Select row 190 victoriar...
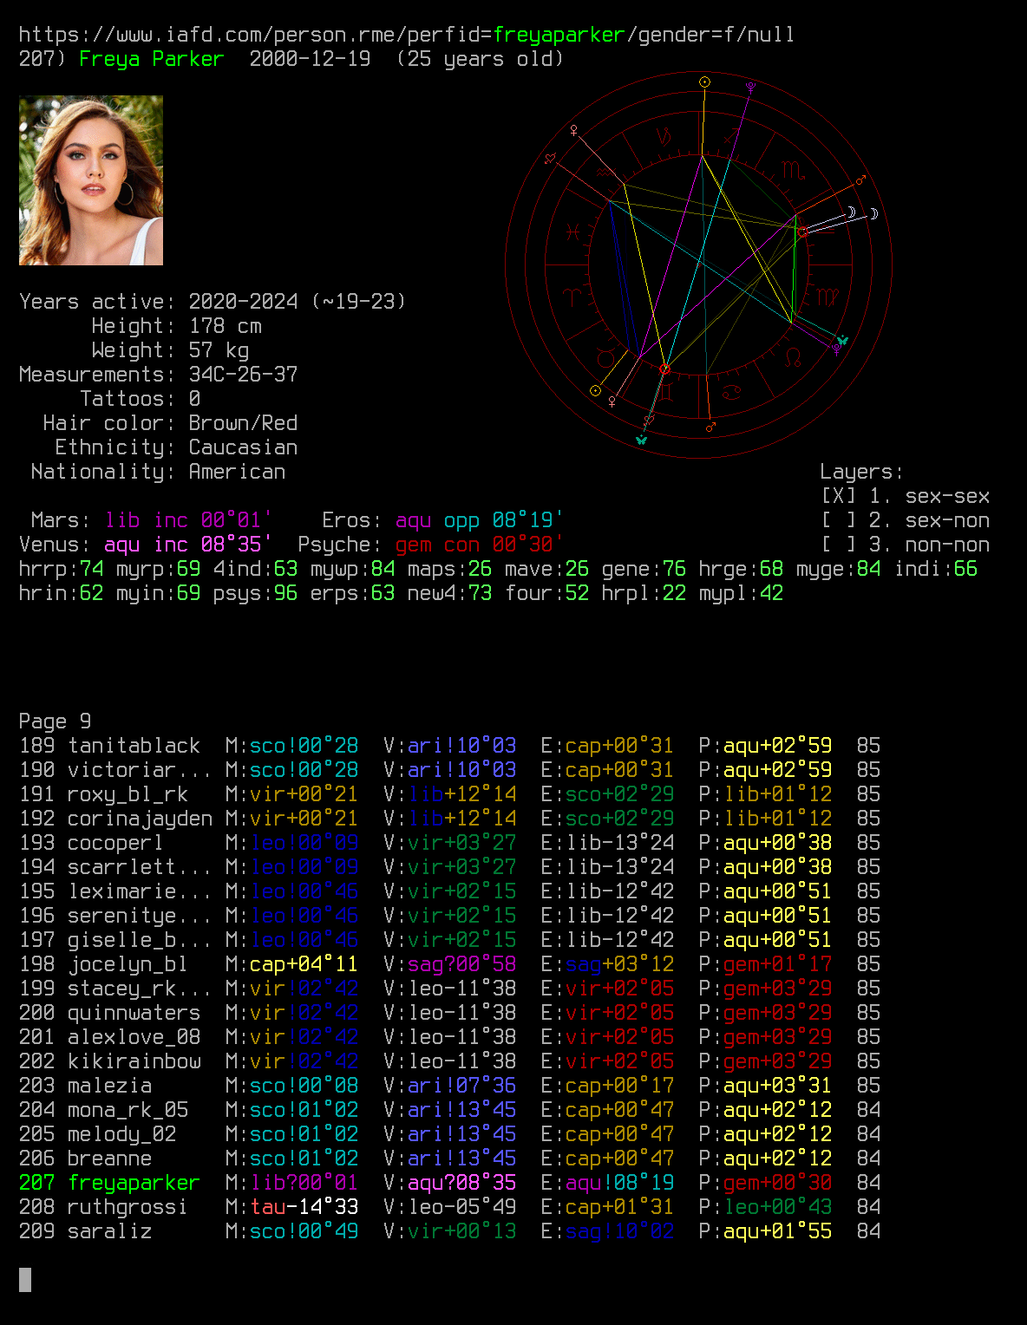The height and width of the screenshot is (1325, 1027). click(449, 770)
